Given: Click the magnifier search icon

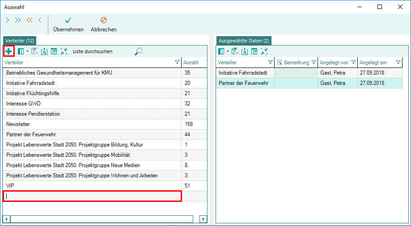Looking at the screenshot, I should [x=138, y=51].
